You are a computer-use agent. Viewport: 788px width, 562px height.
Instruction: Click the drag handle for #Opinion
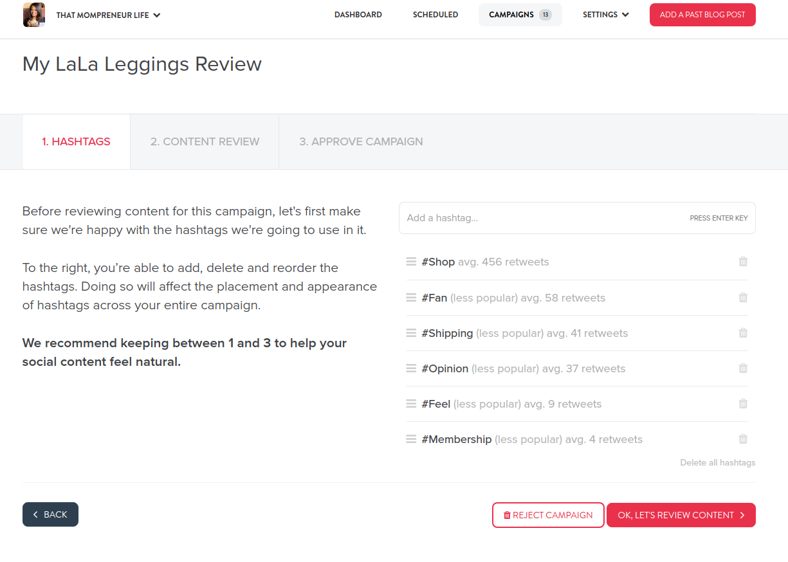[411, 368]
